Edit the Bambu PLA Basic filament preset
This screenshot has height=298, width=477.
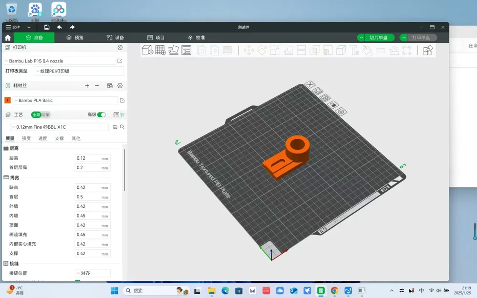click(x=122, y=100)
